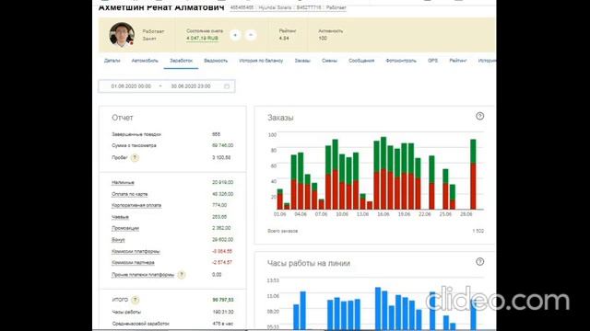590x331 pixels.
Task: Click the Бонус link
Action: [x=118, y=240]
